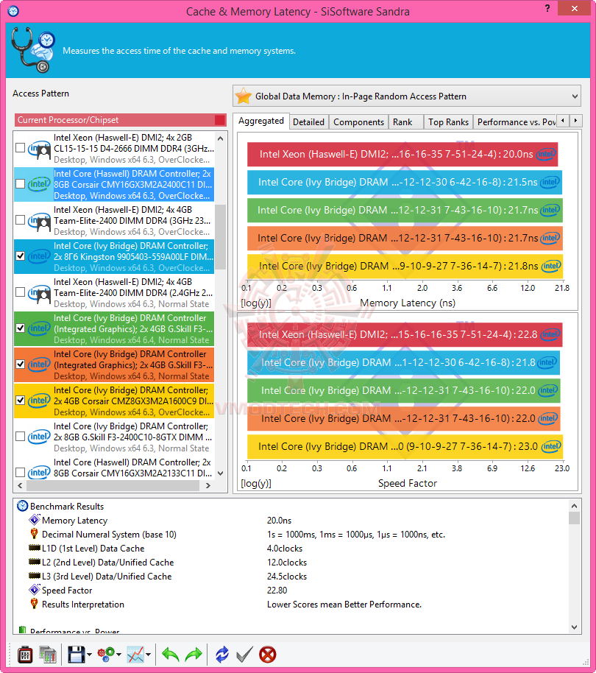Open the save icon's dropdown arrow
This screenshot has width=596, height=673.
pos(89,655)
